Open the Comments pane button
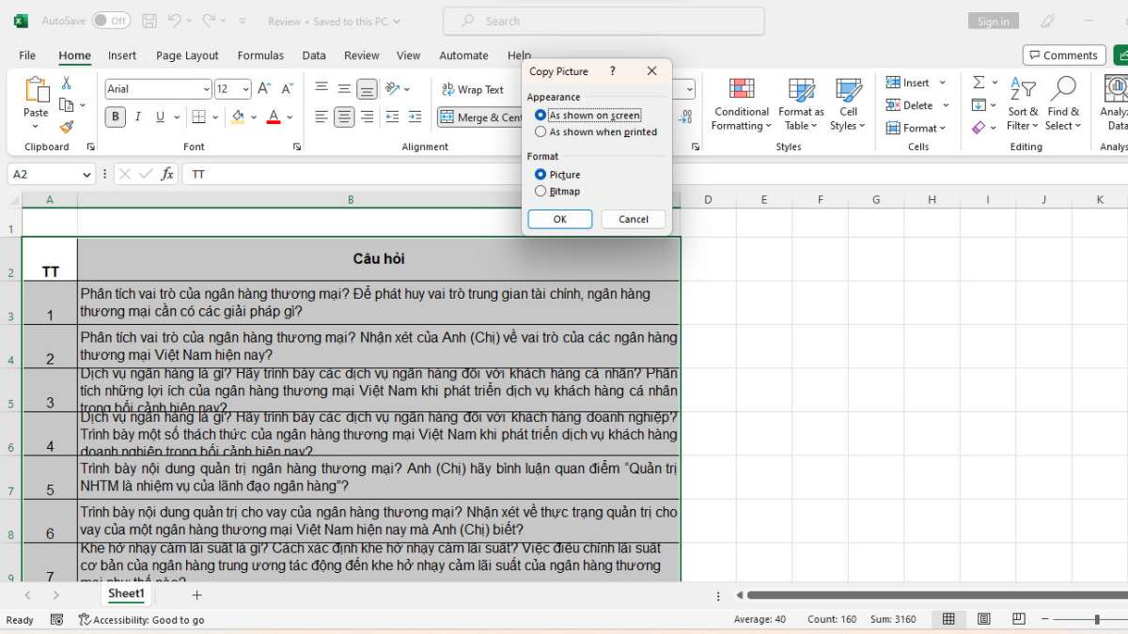1128x634 pixels. coord(1064,55)
